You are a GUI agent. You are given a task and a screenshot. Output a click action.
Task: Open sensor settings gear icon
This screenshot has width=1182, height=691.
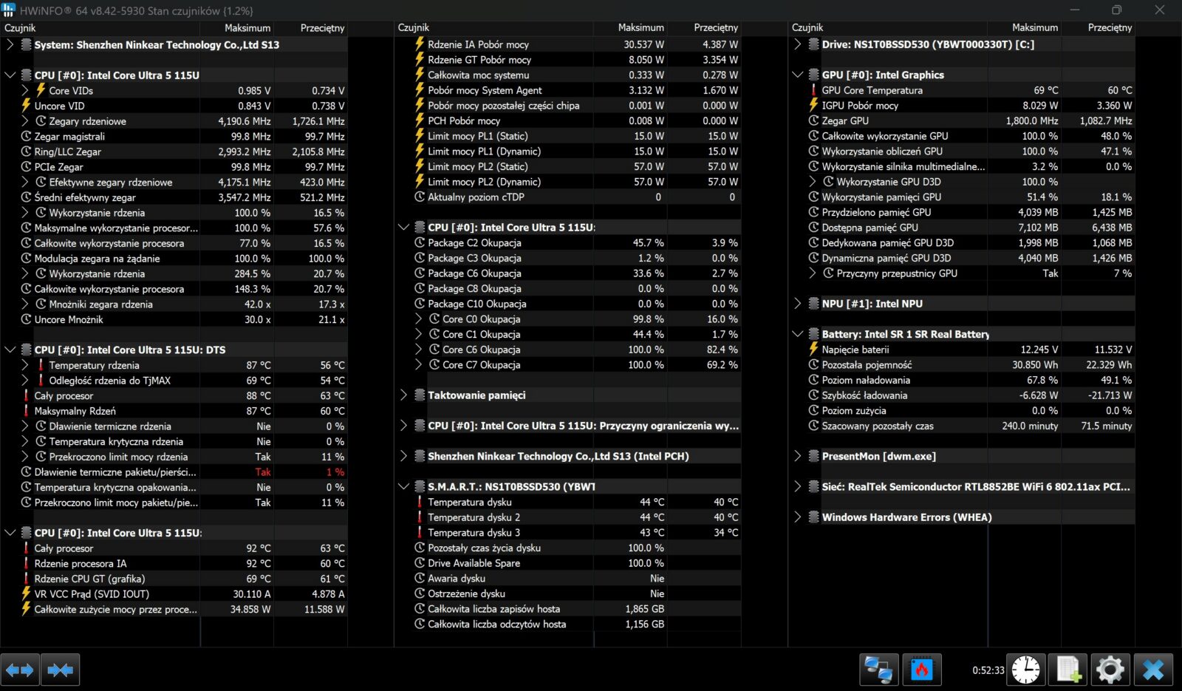click(x=1110, y=670)
